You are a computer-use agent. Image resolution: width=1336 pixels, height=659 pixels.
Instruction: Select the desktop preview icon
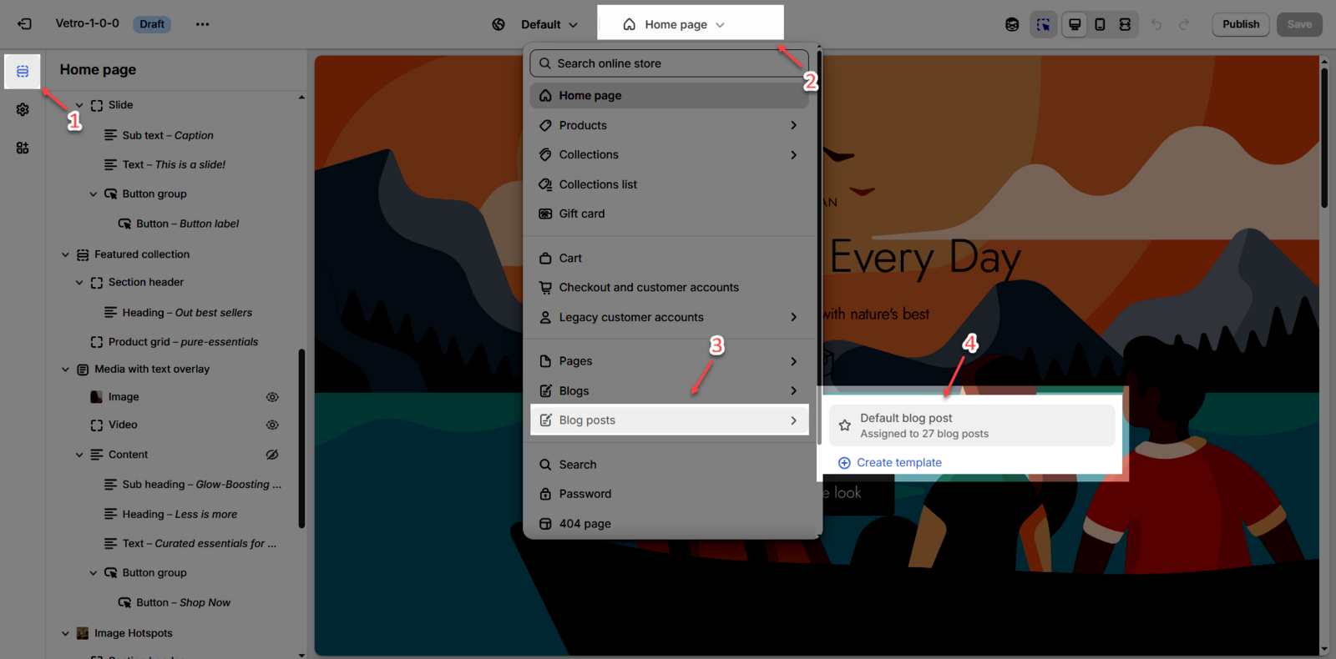pos(1075,24)
